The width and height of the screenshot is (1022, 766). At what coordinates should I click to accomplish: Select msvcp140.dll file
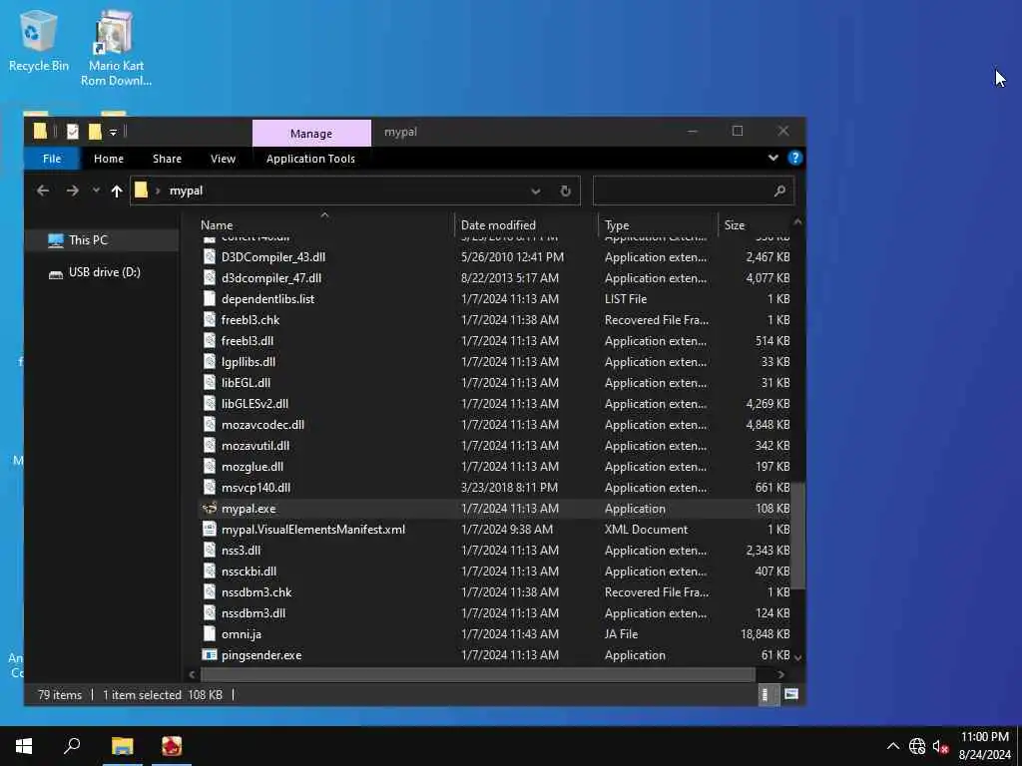click(x=256, y=487)
